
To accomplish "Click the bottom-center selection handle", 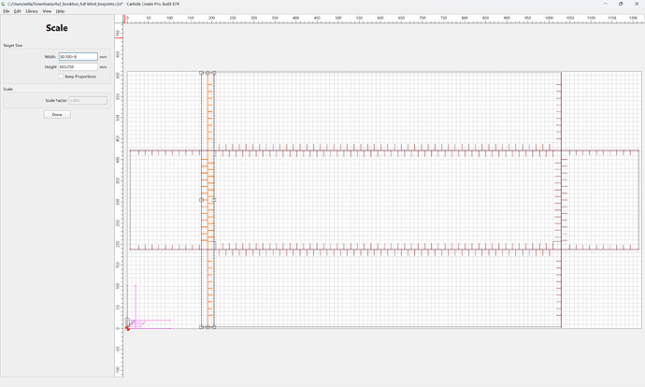I will coord(208,327).
